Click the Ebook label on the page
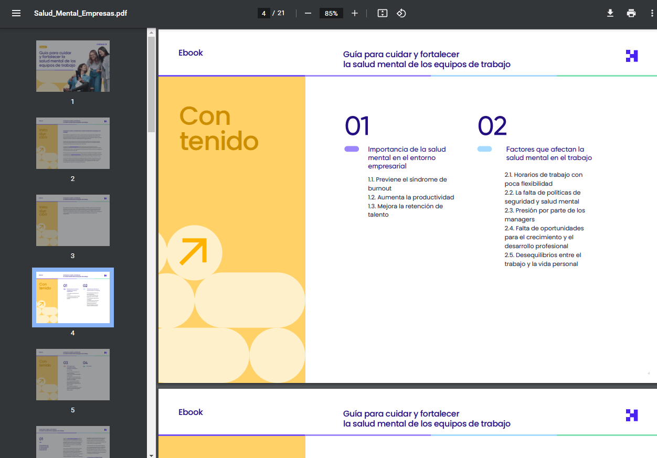This screenshot has height=458, width=657. click(x=190, y=52)
